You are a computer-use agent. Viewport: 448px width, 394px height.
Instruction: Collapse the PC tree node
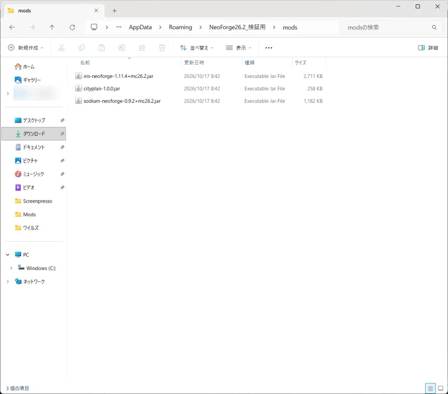8,254
